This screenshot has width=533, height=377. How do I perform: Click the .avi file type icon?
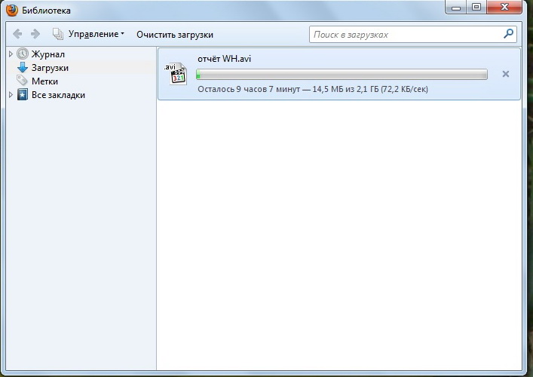click(x=176, y=73)
